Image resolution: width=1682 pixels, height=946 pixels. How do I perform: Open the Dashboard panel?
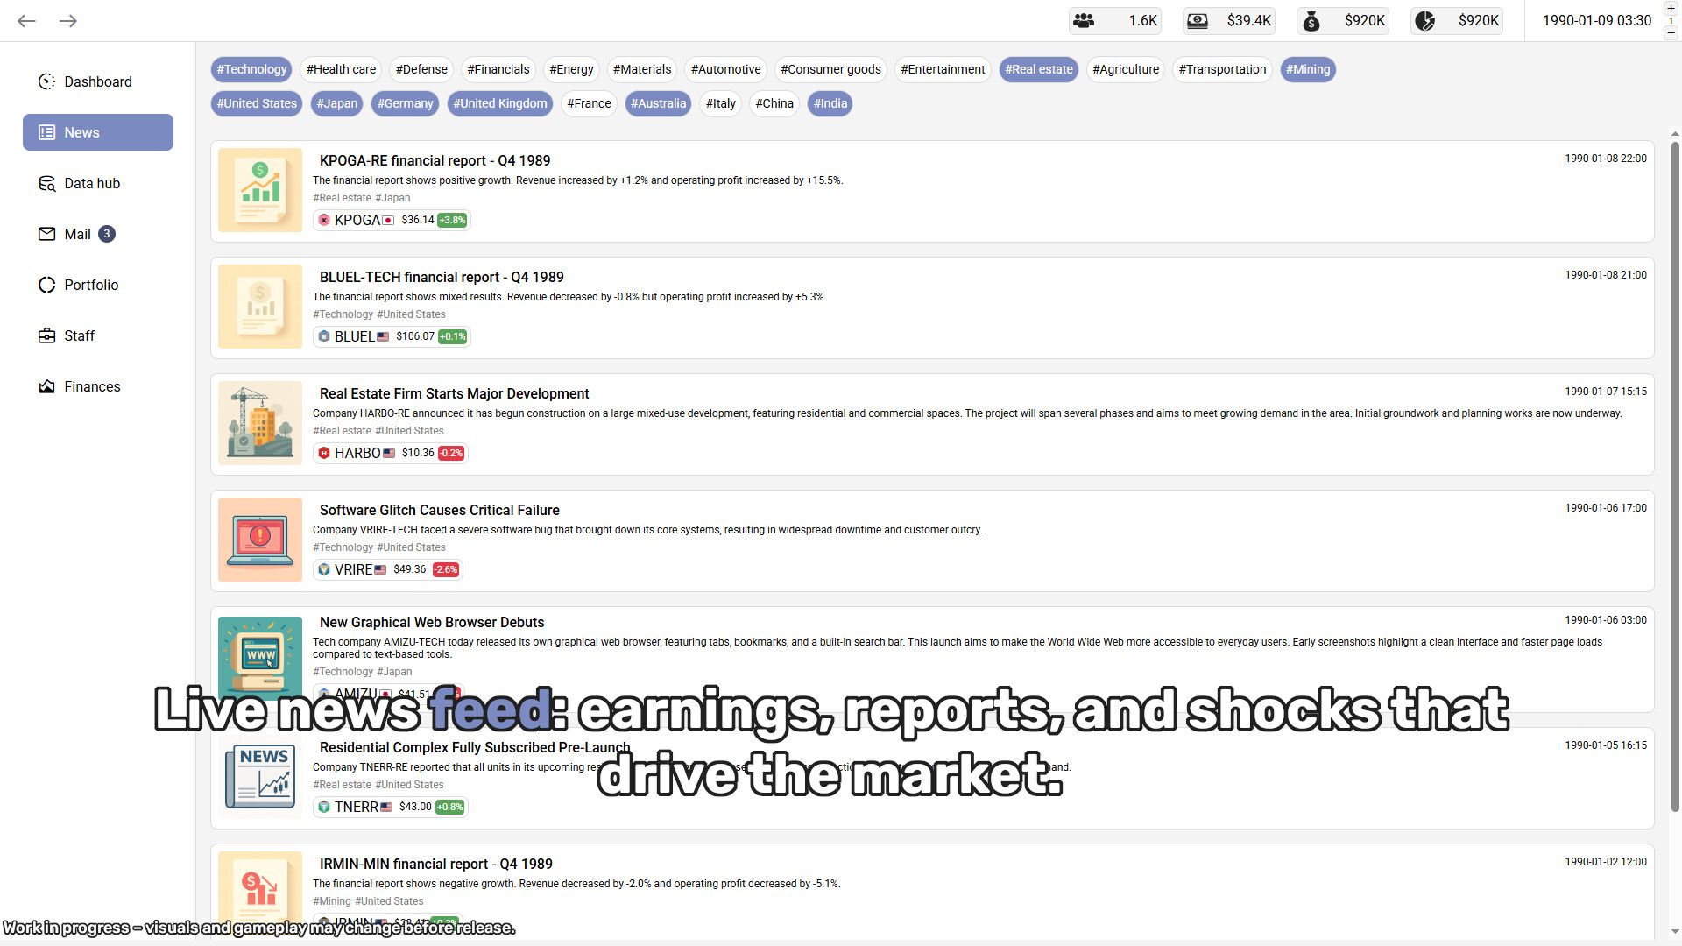(x=97, y=81)
